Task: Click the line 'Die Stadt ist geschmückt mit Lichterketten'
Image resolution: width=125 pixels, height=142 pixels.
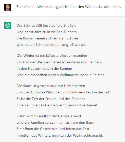Action: 51,86
